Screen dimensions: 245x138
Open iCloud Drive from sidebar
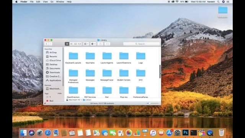click(54, 61)
